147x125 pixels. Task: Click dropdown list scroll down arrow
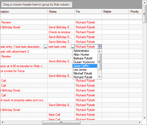click(x=100, y=77)
